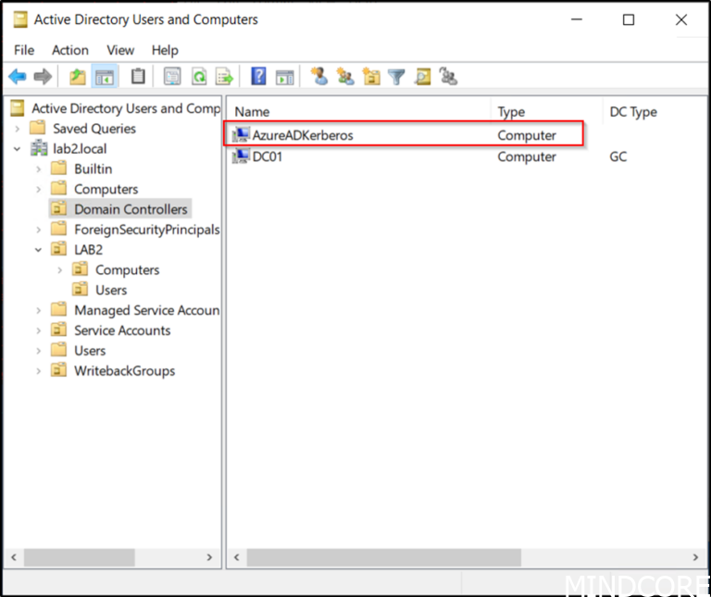The height and width of the screenshot is (597, 711).
Task: Expand the WritebackGroups OU
Action: tap(39, 371)
